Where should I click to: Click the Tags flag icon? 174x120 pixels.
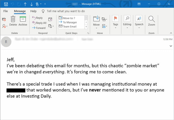click(116, 19)
